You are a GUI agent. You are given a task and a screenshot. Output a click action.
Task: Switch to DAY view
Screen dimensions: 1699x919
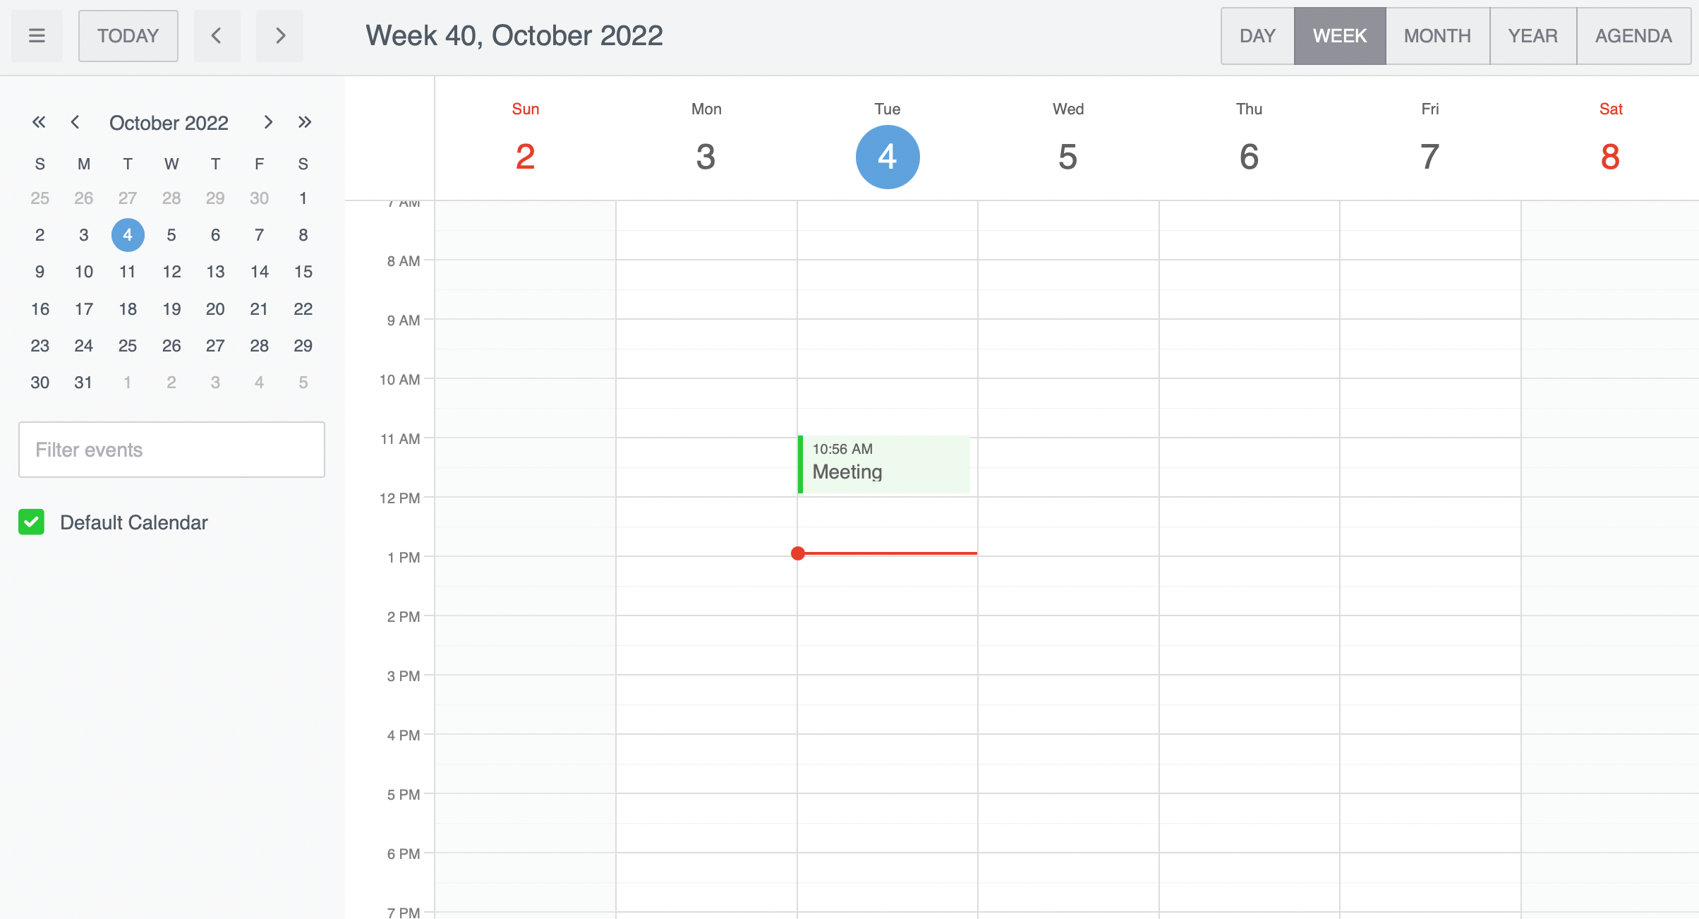click(x=1257, y=35)
